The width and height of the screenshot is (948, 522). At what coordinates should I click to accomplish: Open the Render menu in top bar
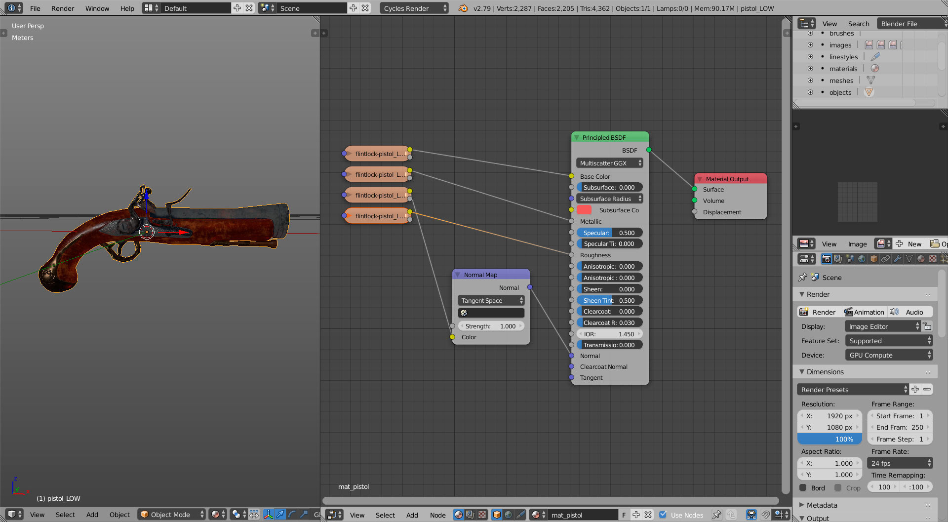63,8
